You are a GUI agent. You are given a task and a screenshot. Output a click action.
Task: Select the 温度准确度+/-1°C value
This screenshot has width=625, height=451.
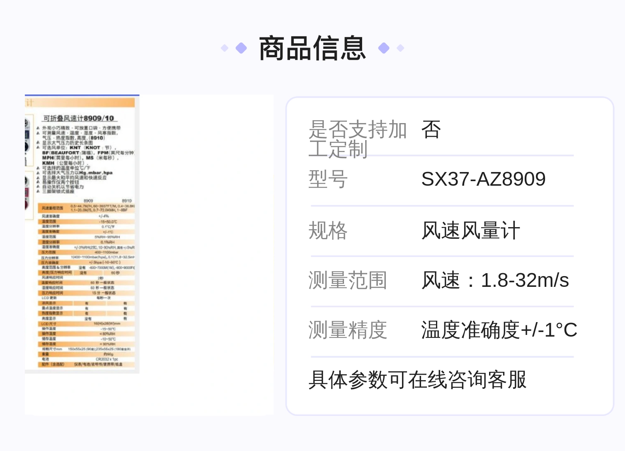tap(499, 330)
